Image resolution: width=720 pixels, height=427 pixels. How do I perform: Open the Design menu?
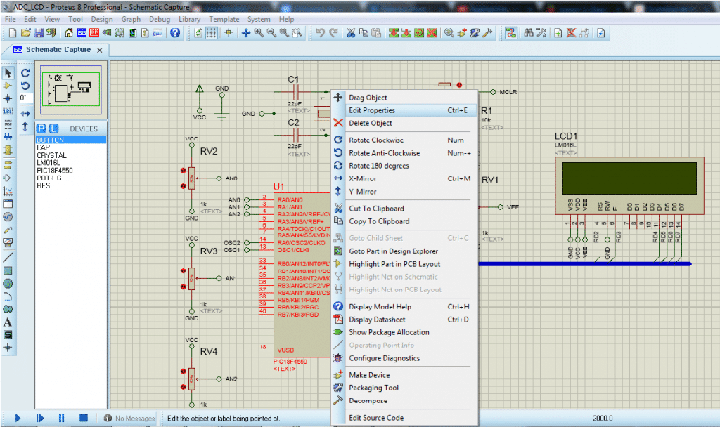102,19
